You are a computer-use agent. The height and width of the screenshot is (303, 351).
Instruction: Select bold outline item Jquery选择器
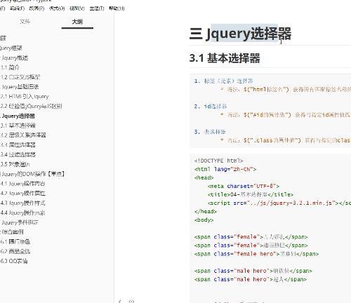pyautogui.click(x=18, y=116)
